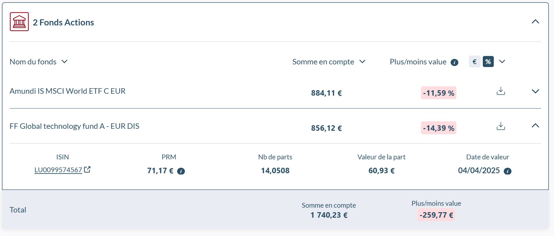Viewport: 554px width, 236px height.
Task: Open the LU0099574567 ISIN link
Action: tap(58, 170)
